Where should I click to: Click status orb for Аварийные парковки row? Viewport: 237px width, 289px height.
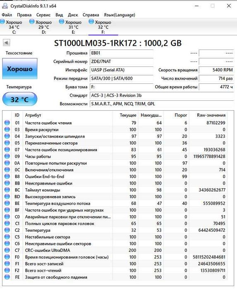(7, 217)
